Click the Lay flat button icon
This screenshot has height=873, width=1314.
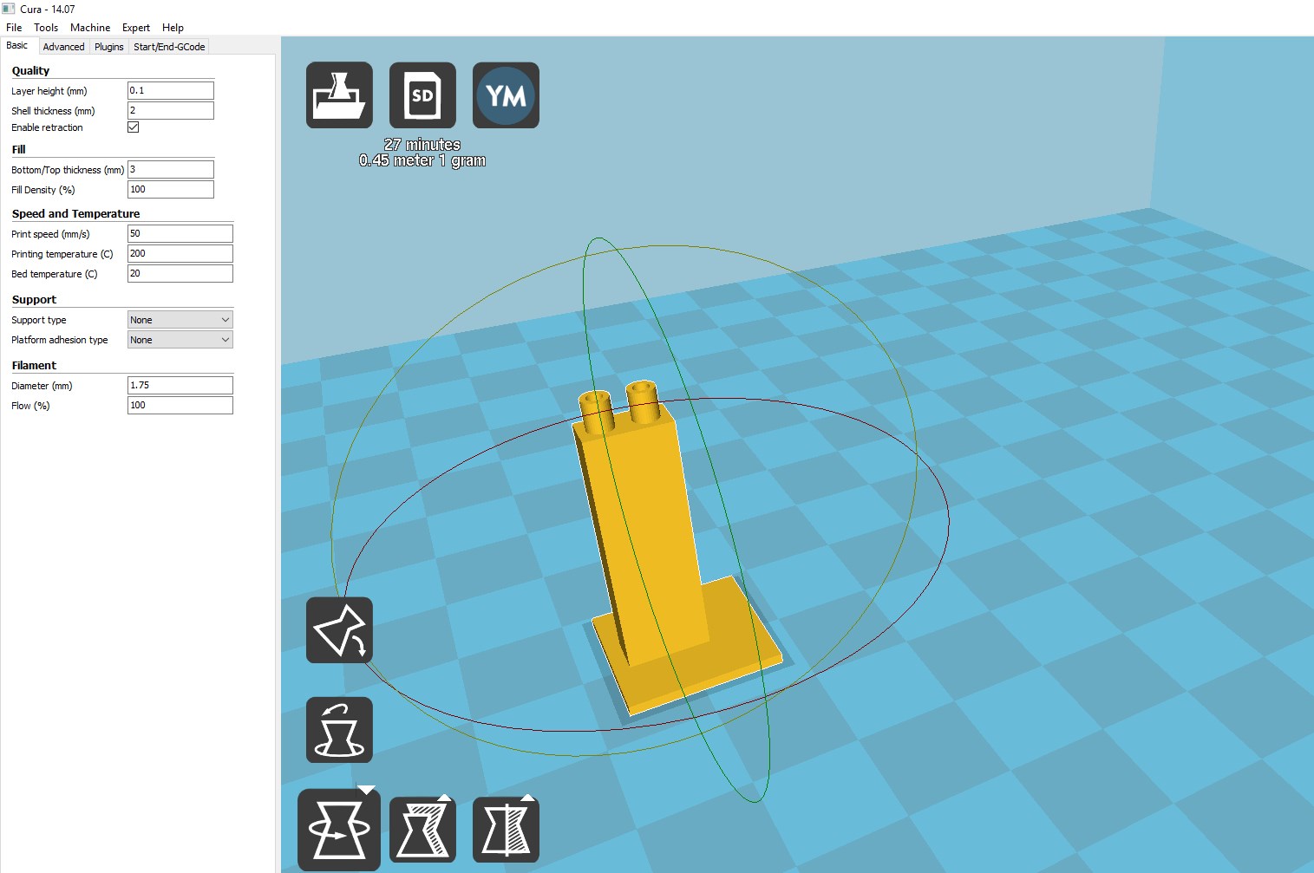point(339,630)
